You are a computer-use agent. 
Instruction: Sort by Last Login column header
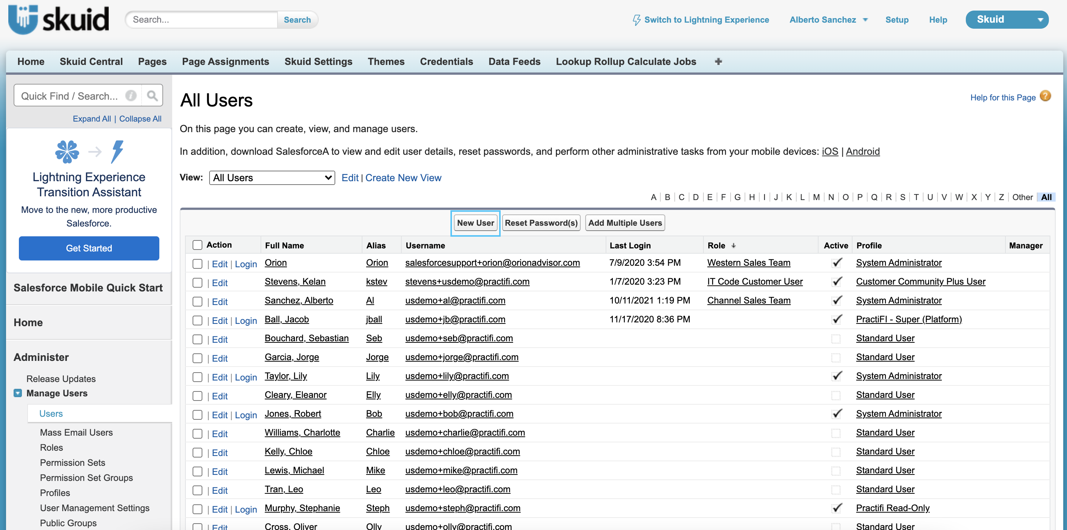630,245
